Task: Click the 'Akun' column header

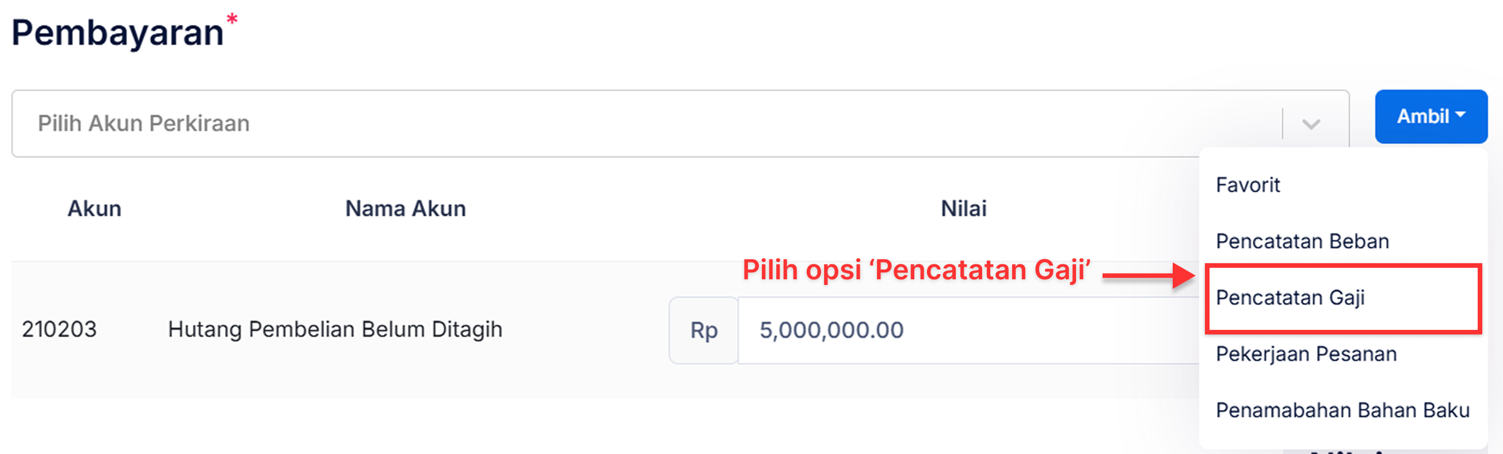Action: click(x=94, y=208)
